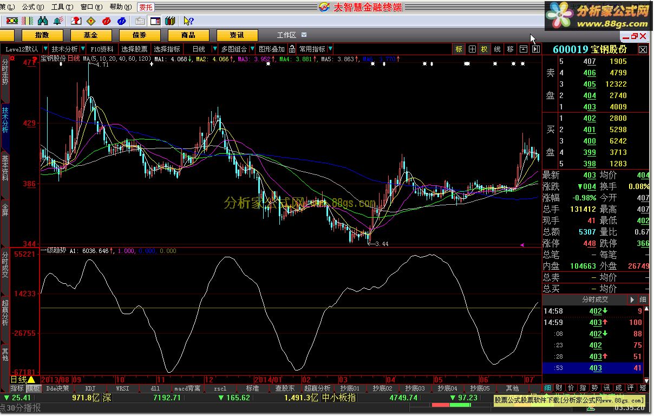Click the window layout toolbar icon

tap(155, 21)
